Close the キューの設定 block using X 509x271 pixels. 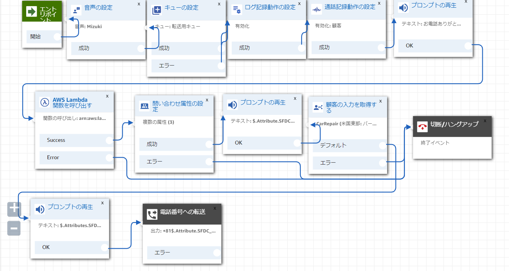click(219, 4)
